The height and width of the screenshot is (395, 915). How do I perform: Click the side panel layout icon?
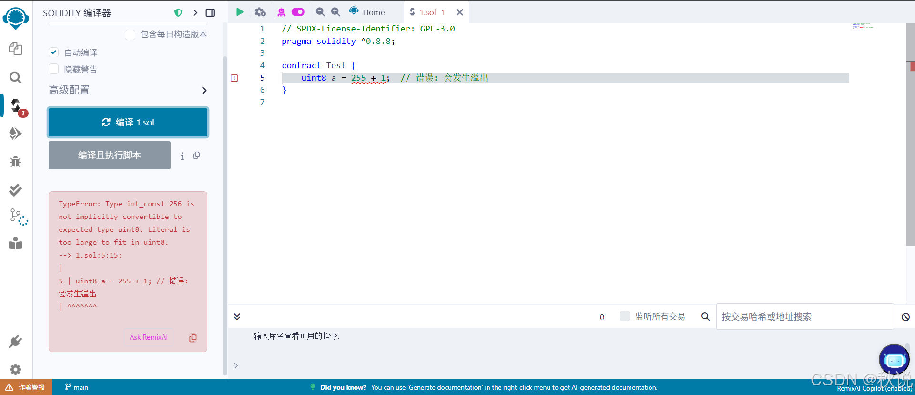coord(210,13)
